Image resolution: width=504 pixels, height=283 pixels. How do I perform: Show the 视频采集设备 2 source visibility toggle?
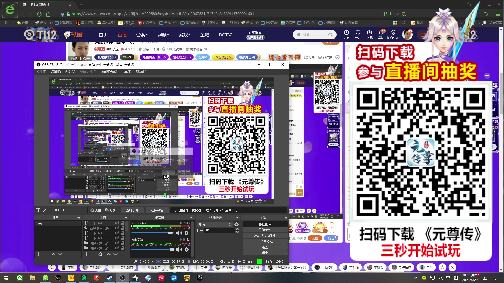(117, 243)
